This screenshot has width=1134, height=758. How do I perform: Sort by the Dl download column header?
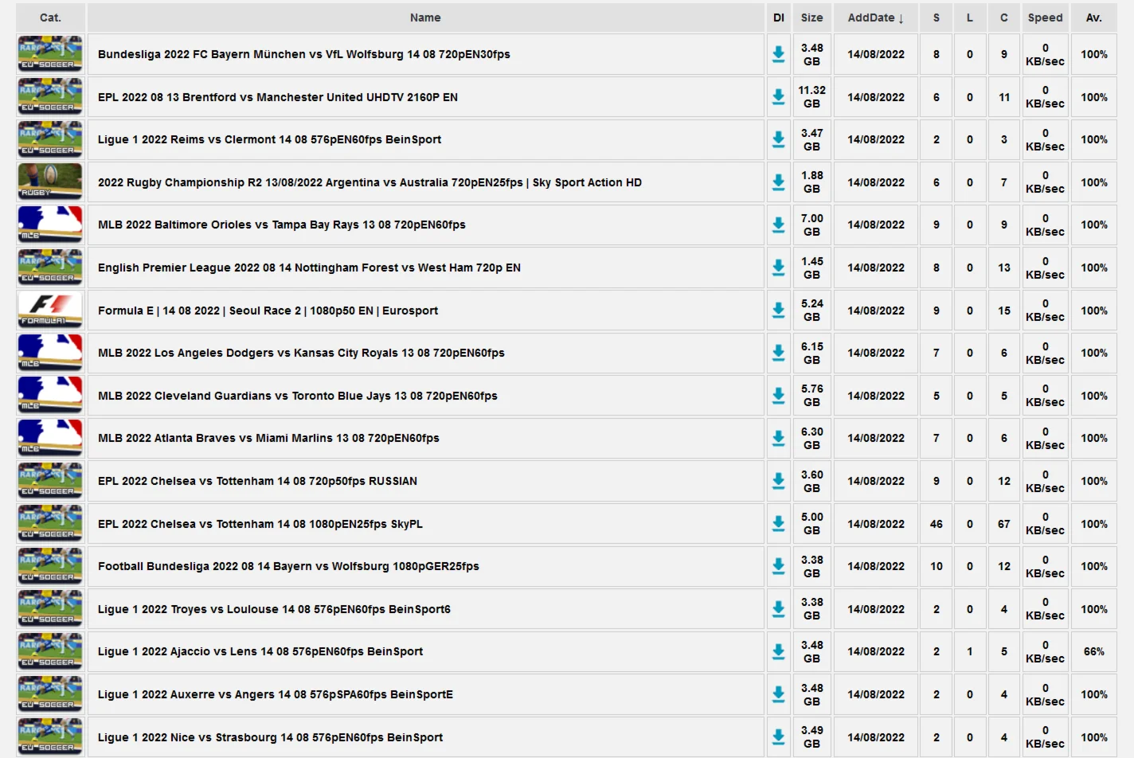[x=778, y=18]
